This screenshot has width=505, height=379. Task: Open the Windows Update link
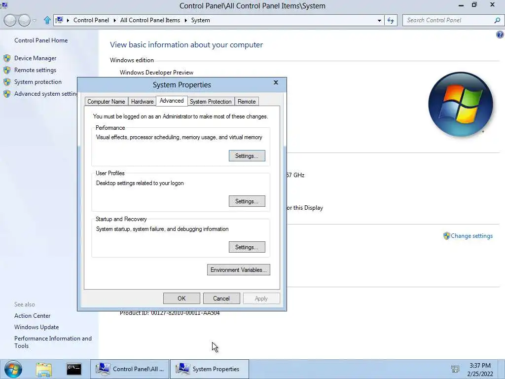coord(36,327)
